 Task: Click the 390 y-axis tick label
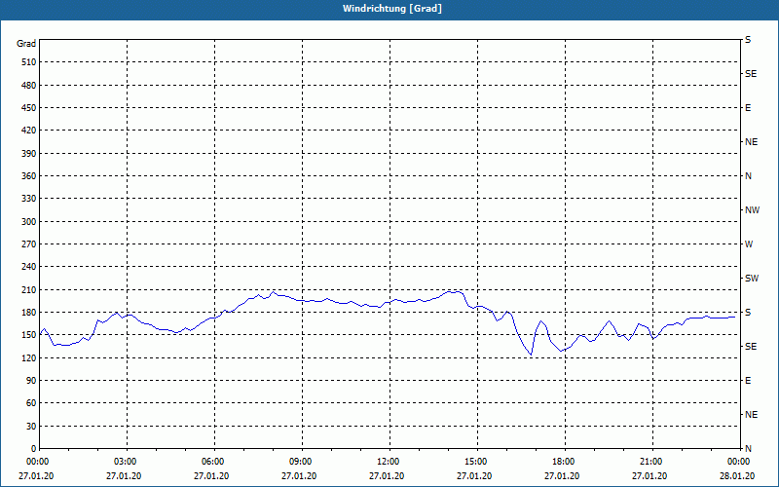pos(29,154)
